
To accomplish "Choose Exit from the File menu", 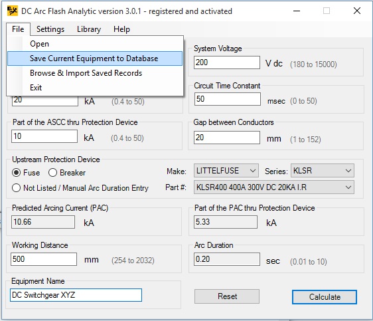I will (x=36, y=88).
